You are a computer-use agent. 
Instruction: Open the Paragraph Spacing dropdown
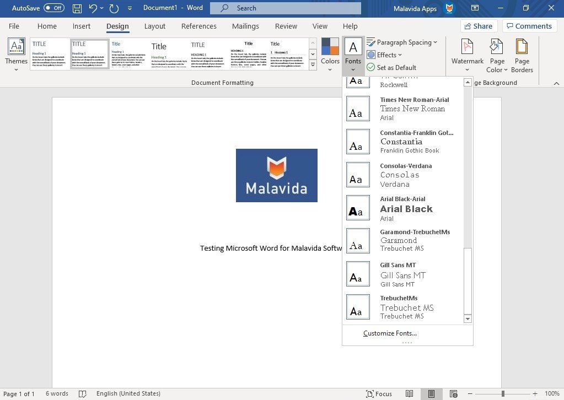tap(403, 42)
